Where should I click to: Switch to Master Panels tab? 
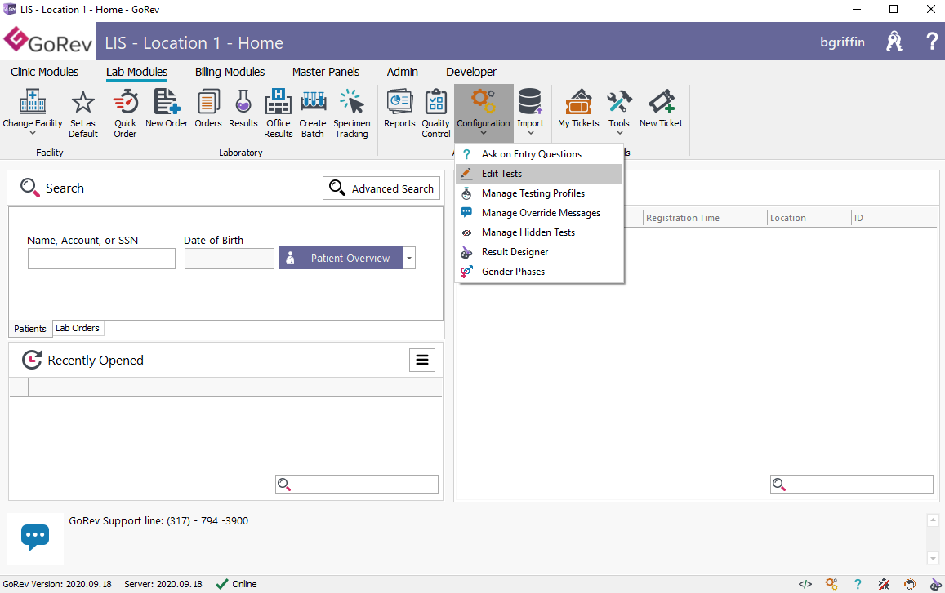[x=325, y=72]
